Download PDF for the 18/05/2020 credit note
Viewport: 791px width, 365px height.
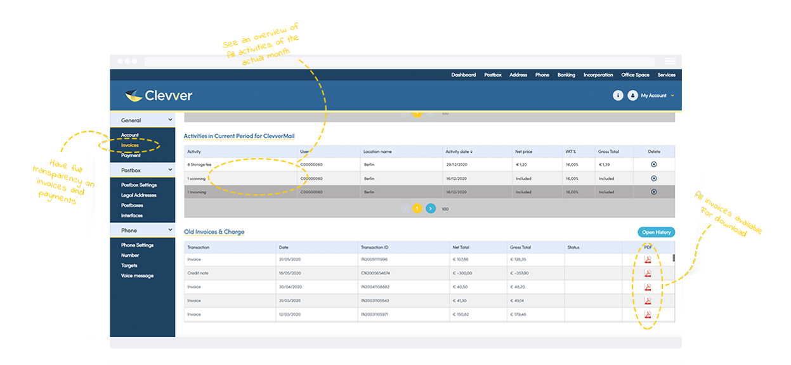point(648,273)
